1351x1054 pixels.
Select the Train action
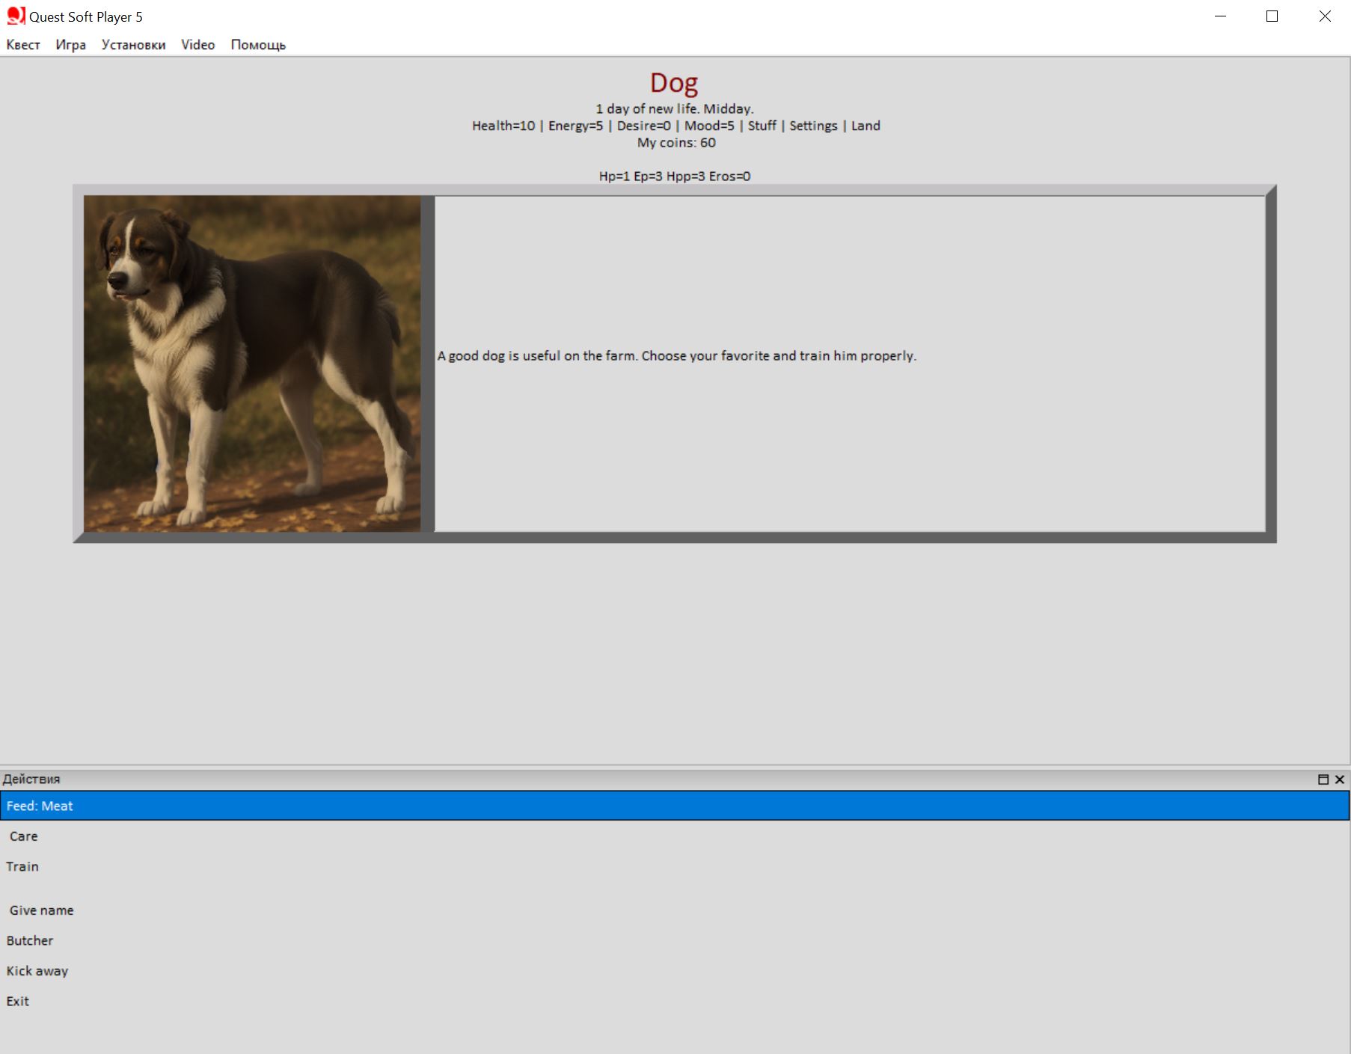coord(22,866)
